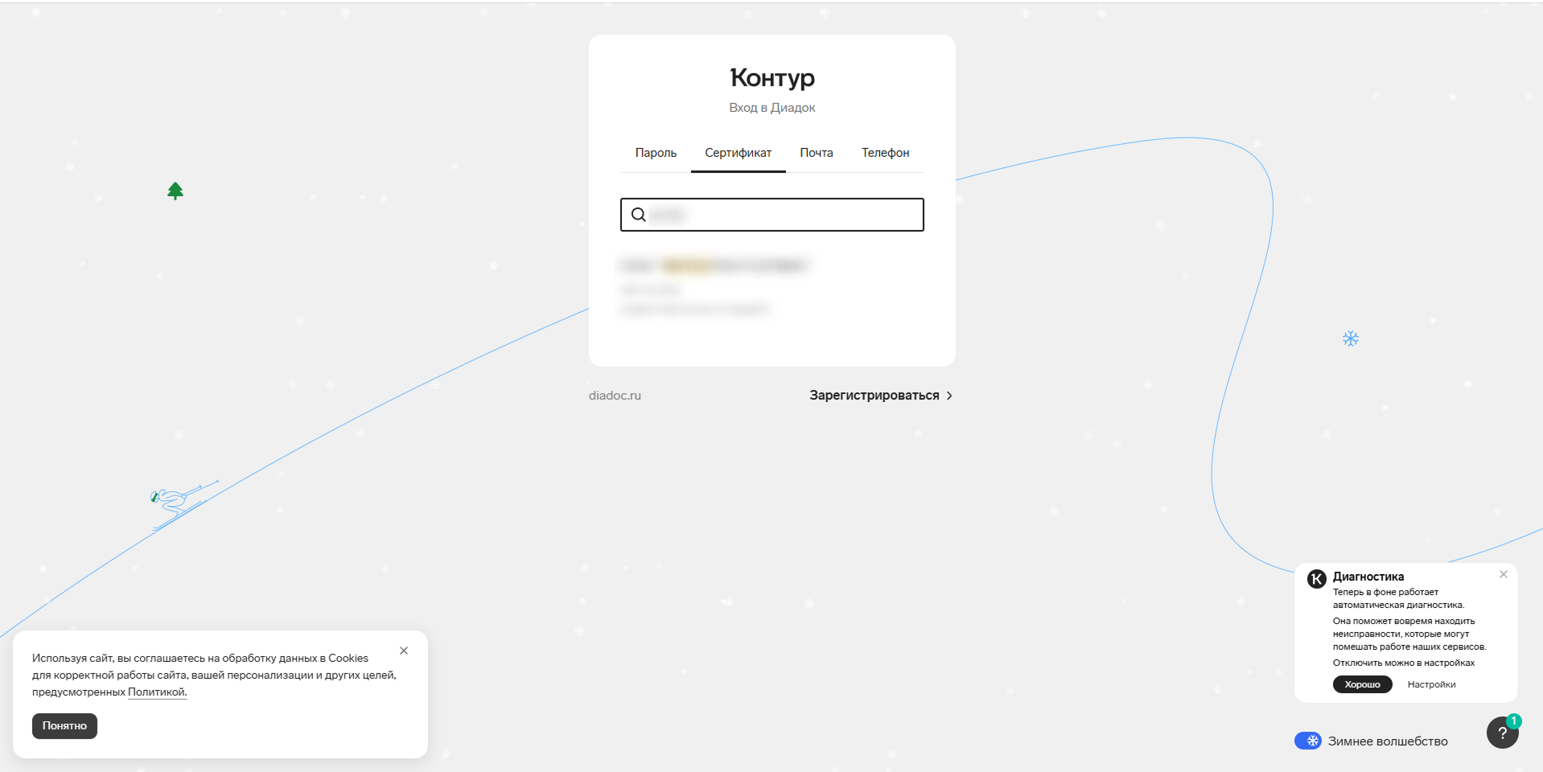
Task: Switch to the Пароль login tab
Action: [656, 153]
